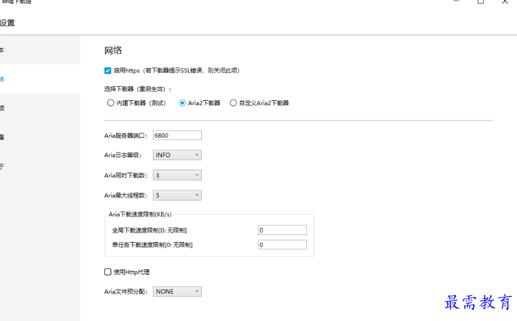Select the 内建下载器 (测试) radio option
Viewport: 517px width, 321px height.
[111, 103]
